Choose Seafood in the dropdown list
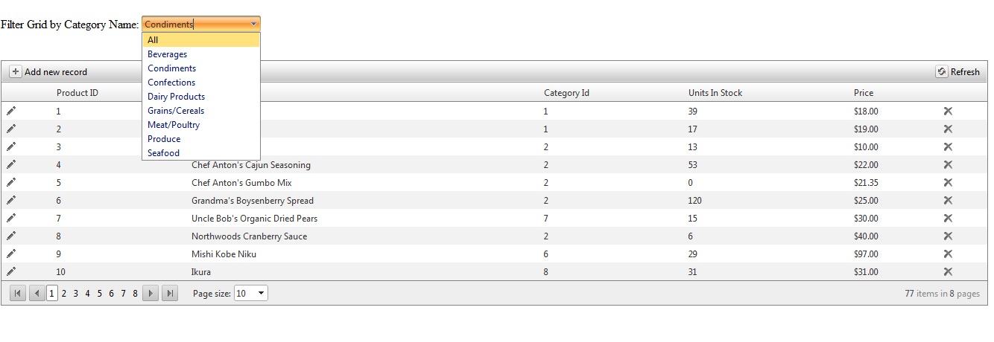The image size is (994, 342). (x=164, y=153)
